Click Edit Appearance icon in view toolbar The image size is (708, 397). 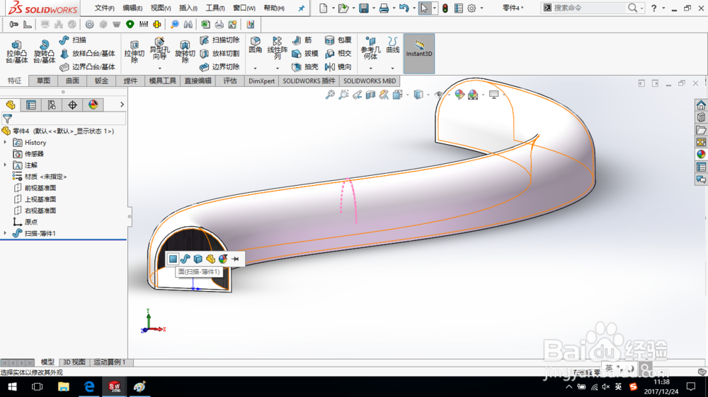click(x=459, y=95)
